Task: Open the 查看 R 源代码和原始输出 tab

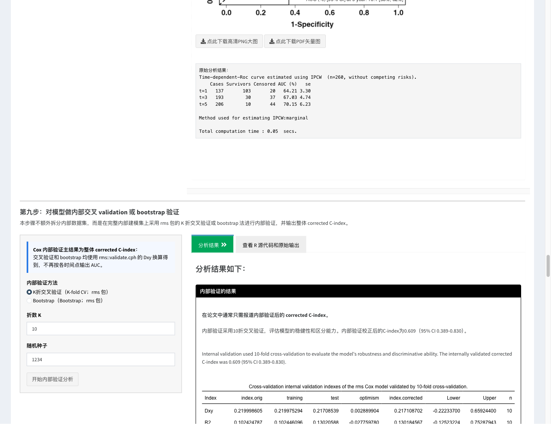Action: click(x=271, y=245)
